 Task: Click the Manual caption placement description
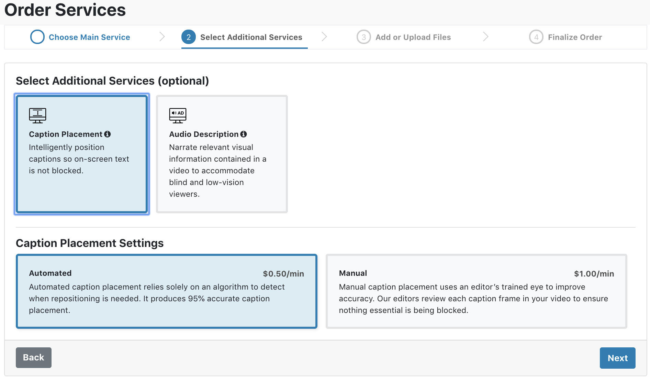473,299
